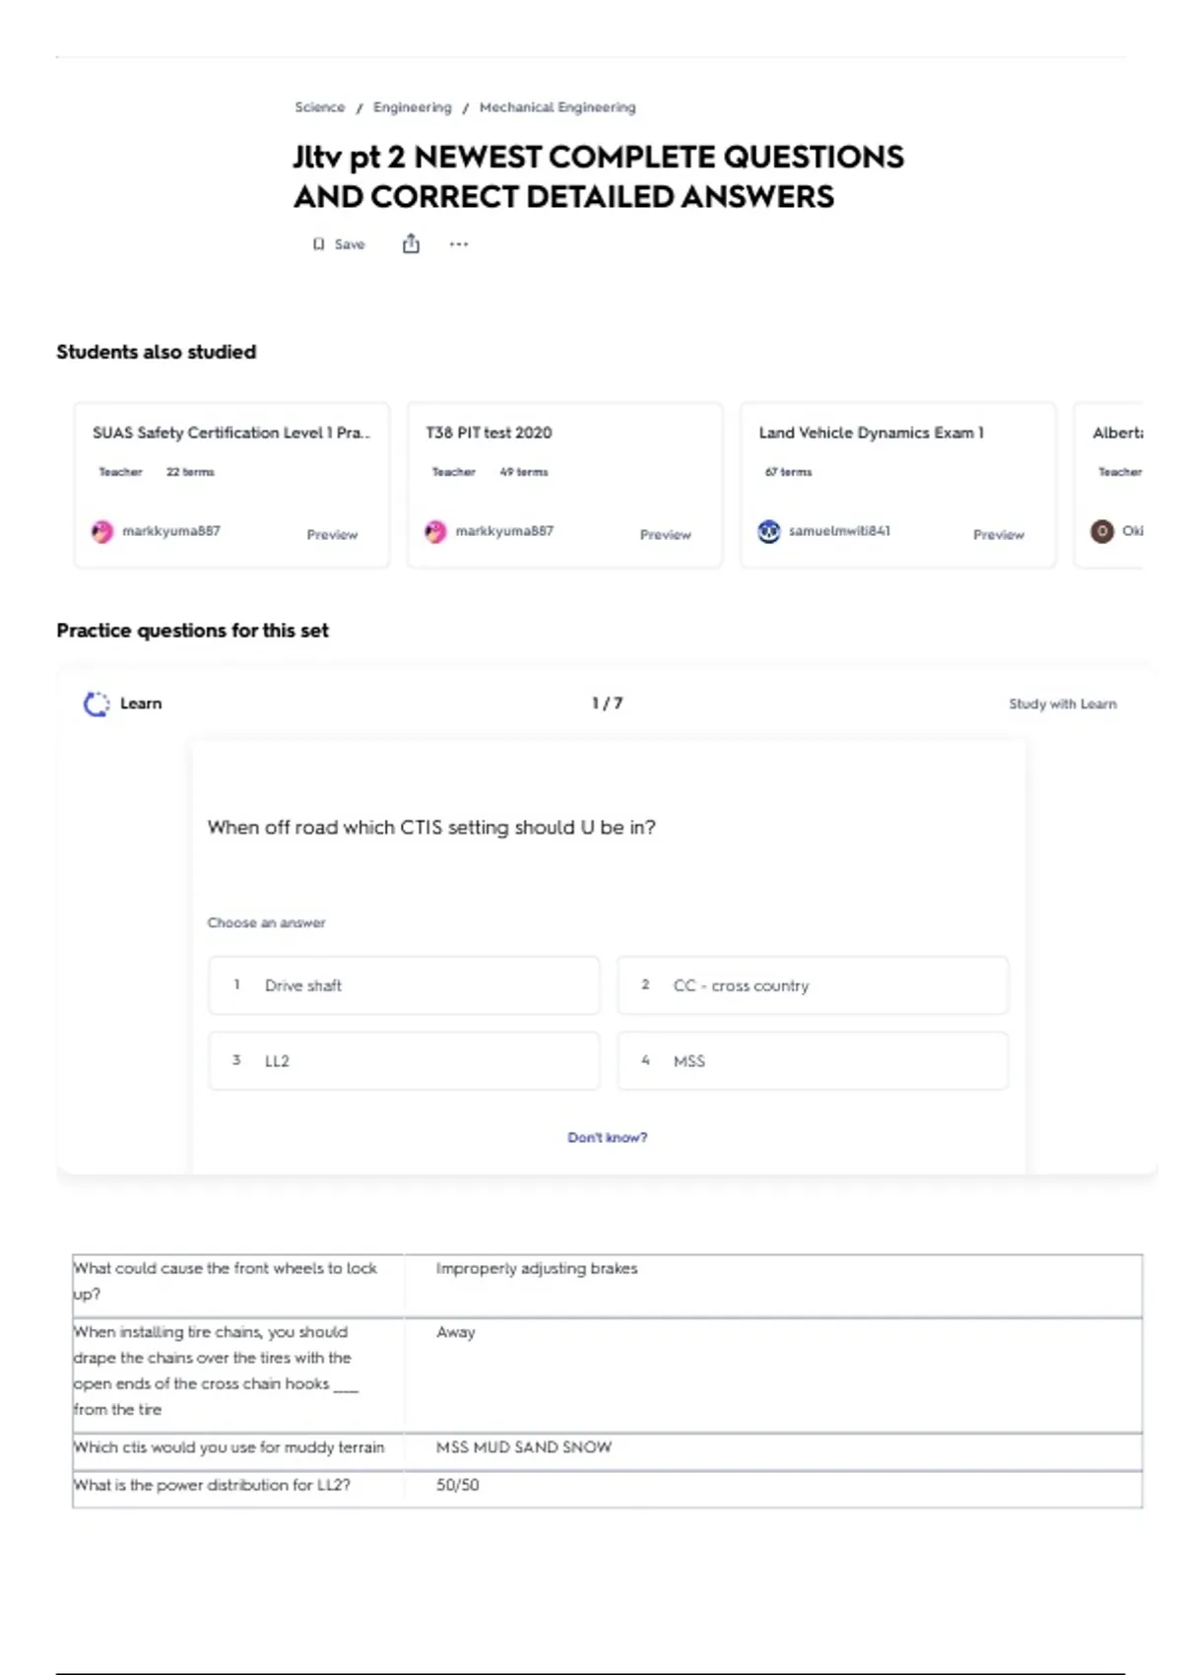Viewport: 1182px width, 1675px height.
Task: Click Study with Learn button
Action: 1063,703
